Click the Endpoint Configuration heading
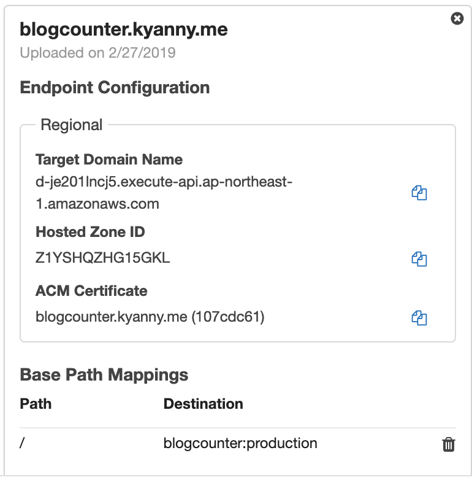The image size is (472, 480). (115, 88)
